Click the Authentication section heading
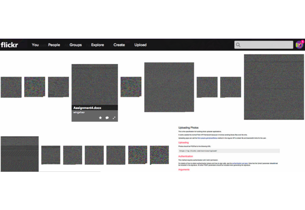The image size is (305, 210). pos(185,156)
